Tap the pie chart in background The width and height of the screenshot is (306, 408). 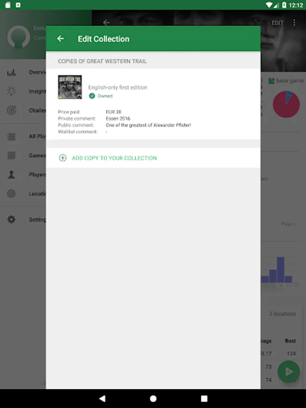tap(286, 104)
